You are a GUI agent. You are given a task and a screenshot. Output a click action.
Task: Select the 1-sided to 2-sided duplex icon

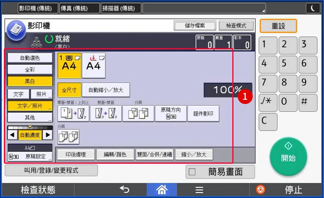(x=73, y=114)
